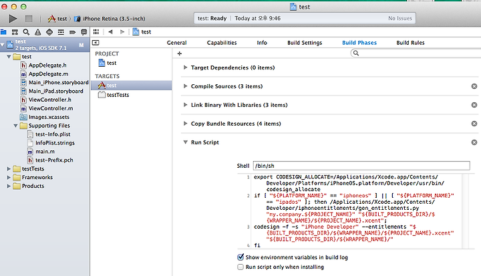Screen dimensions: 481x276
Task: Delete the Compile Sources phase
Action: click(x=474, y=86)
